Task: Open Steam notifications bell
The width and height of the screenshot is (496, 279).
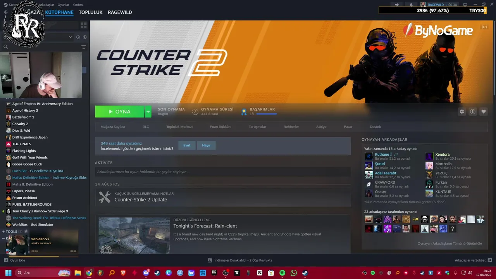Action: [411, 5]
